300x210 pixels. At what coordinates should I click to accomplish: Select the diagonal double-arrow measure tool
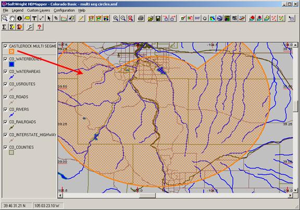[x=42, y=18]
